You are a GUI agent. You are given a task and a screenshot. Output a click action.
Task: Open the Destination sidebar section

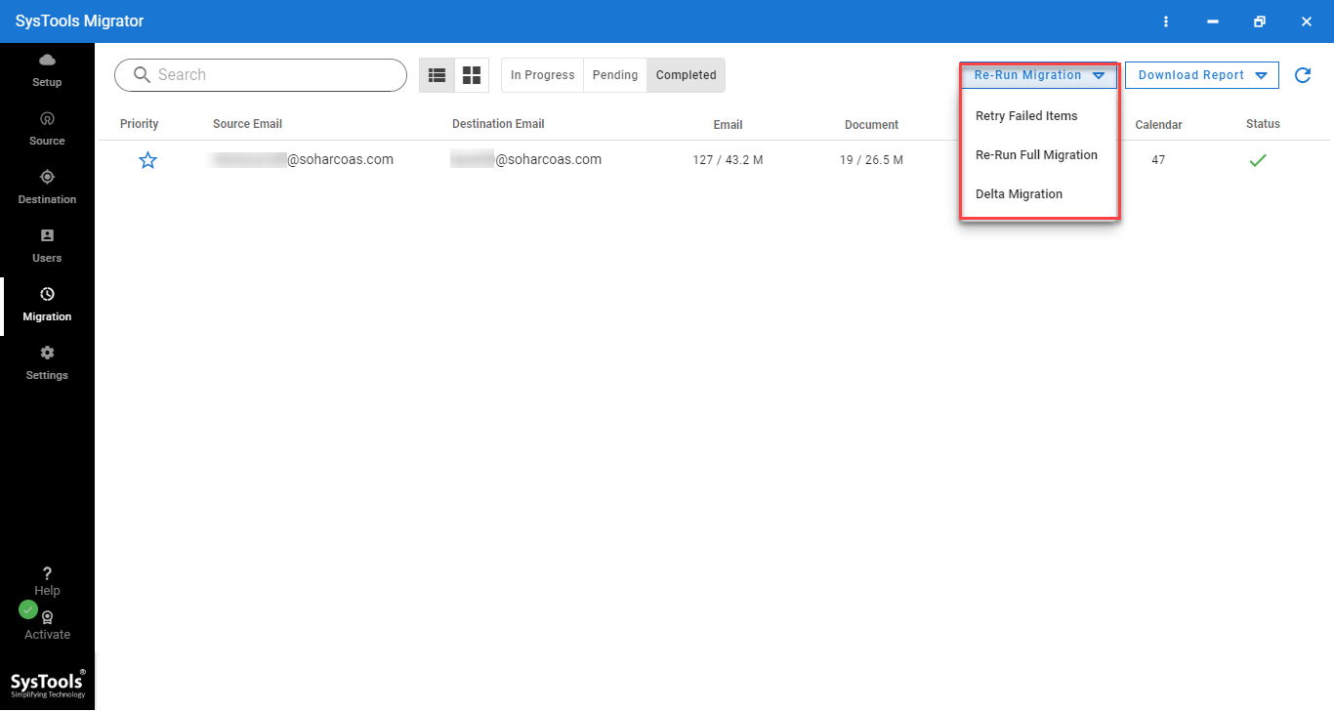click(47, 187)
